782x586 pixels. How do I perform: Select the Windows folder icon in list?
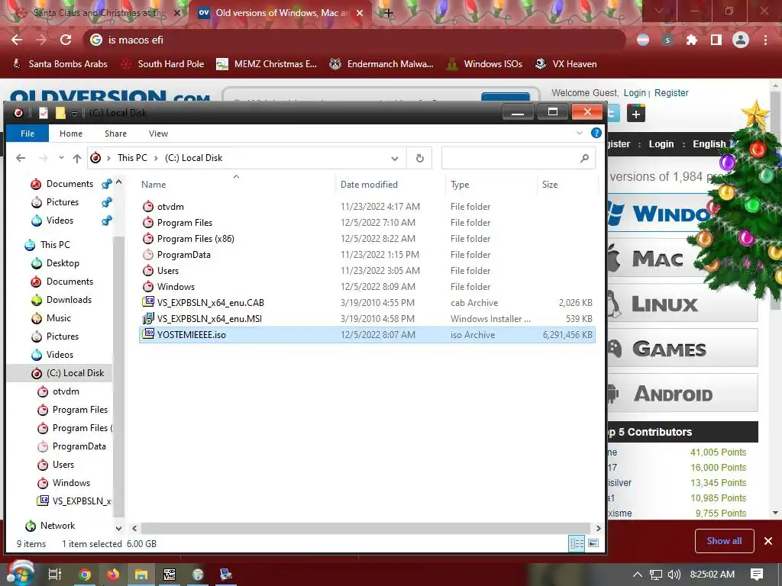tap(148, 286)
